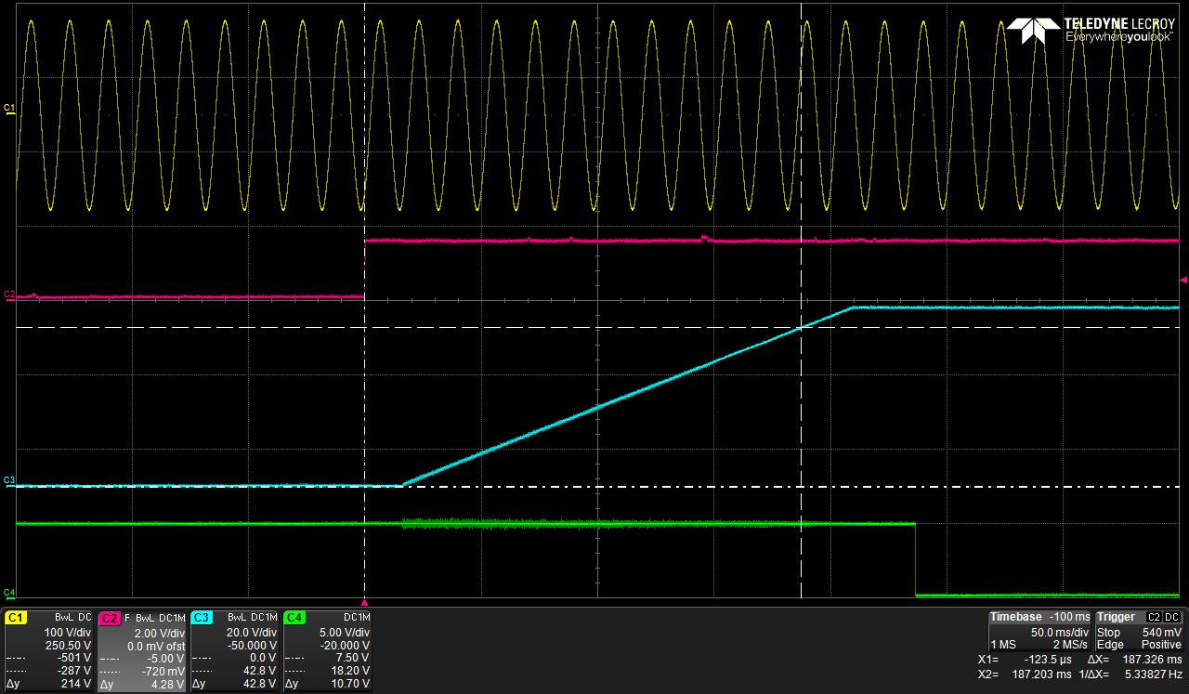This screenshot has height=694, width=1189.
Task: Select the C1 trace label at grid edge
Action: click(9, 109)
